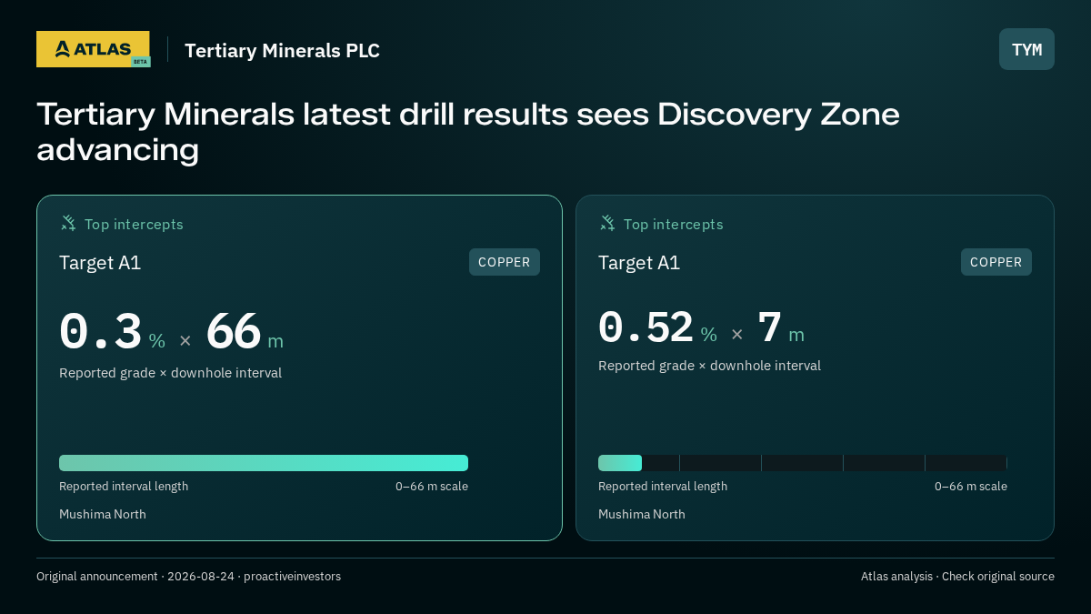
Task: Click the full interval bar in the 66 m card
Action: 264,463
